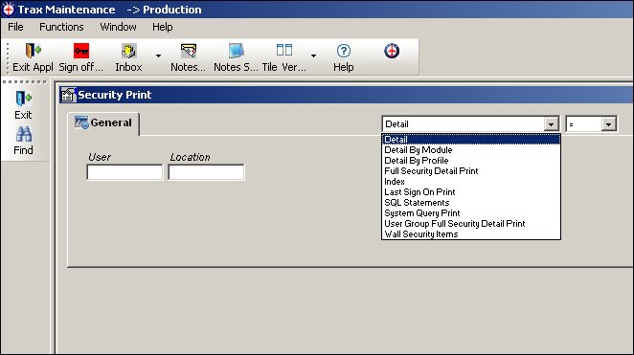Image resolution: width=634 pixels, height=355 pixels.
Task: Open Help question mark icon
Action: 344,51
